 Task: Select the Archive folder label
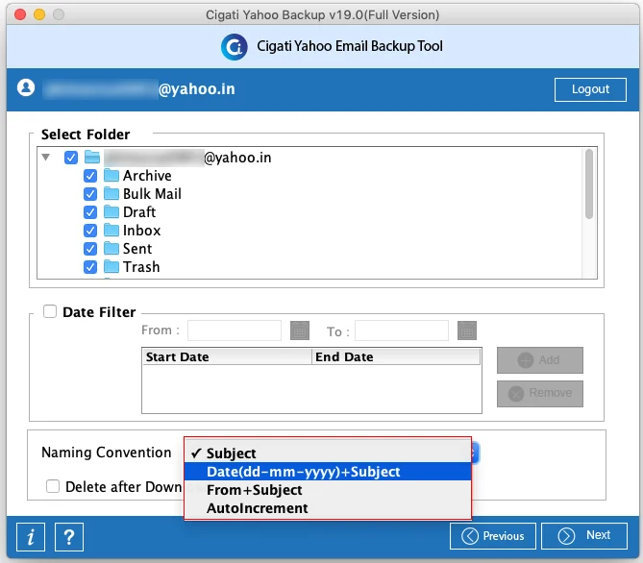coord(147,176)
